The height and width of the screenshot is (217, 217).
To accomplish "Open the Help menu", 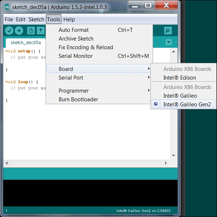I will [69, 20].
